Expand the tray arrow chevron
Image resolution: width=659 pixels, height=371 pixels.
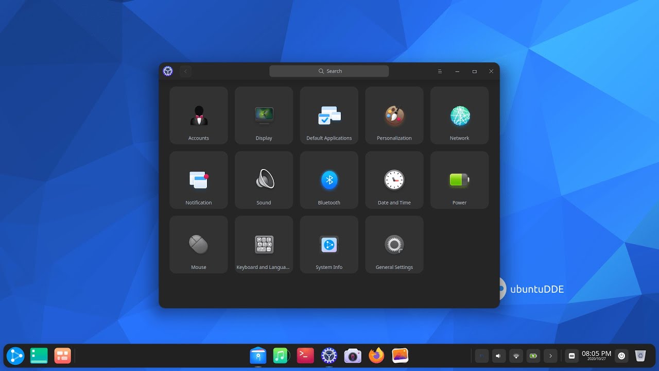click(551, 356)
